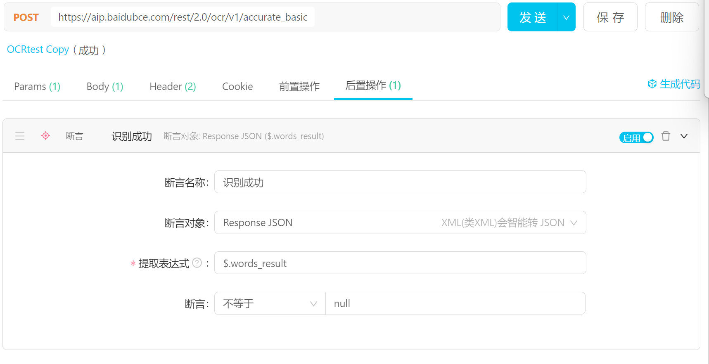Click the 识别成功 title in assertion header
The height and width of the screenshot is (364, 709).
click(132, 136)
